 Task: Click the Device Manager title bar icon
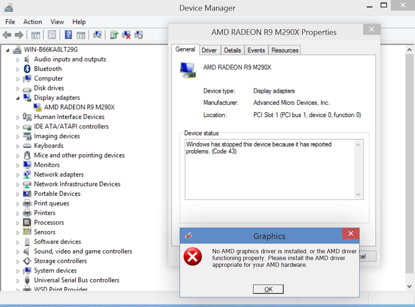coord(9,8)
